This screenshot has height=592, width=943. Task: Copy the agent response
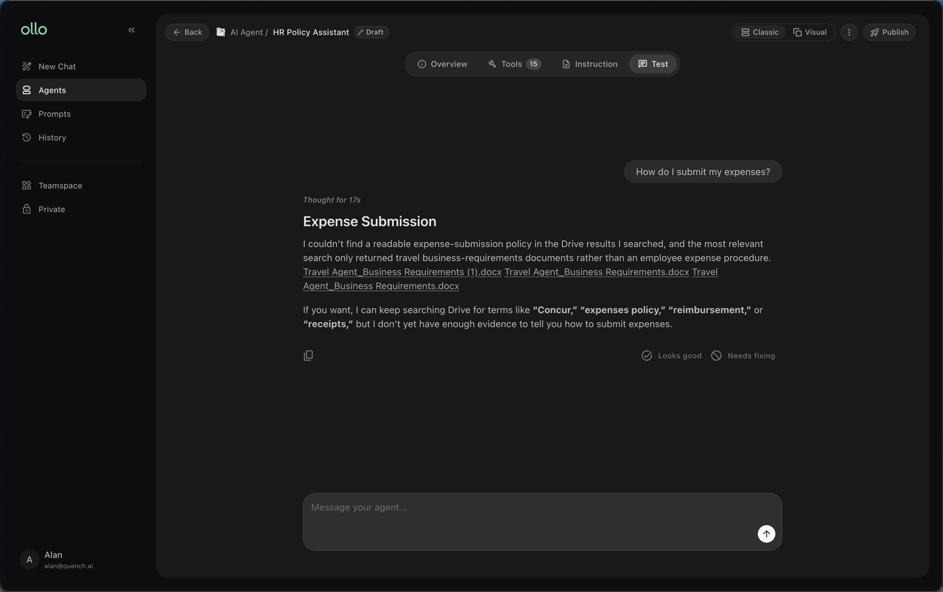(308, 355)
